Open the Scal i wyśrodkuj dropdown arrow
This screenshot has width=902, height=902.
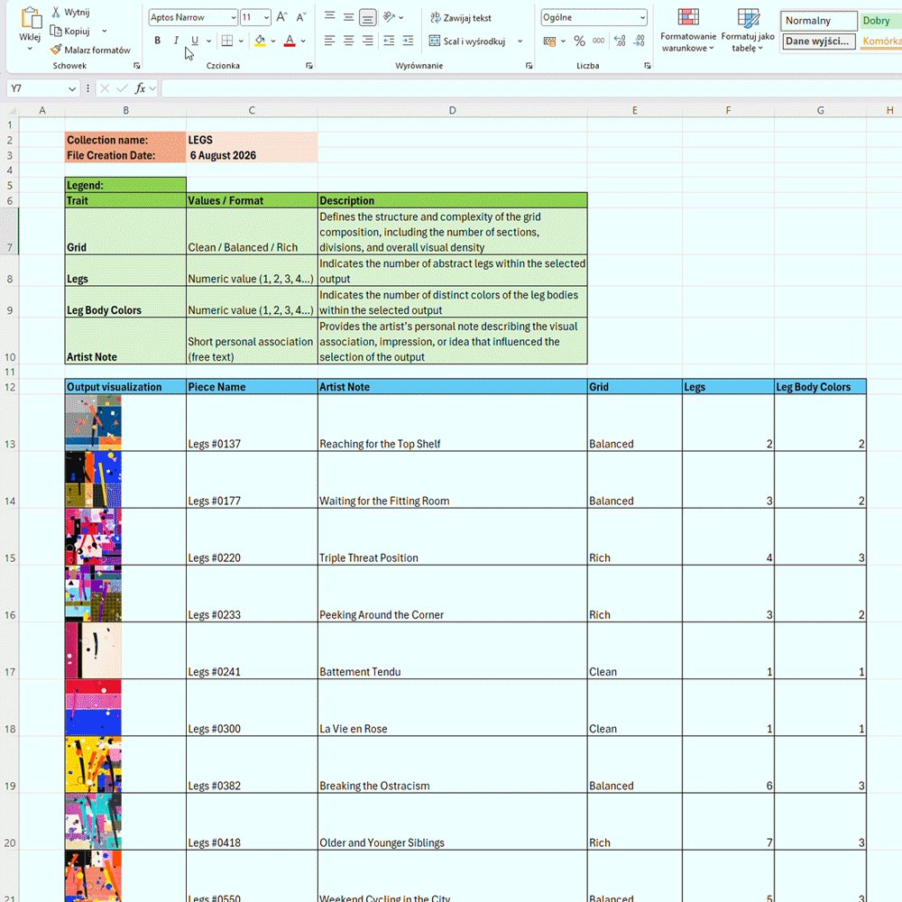click(520, 41)
